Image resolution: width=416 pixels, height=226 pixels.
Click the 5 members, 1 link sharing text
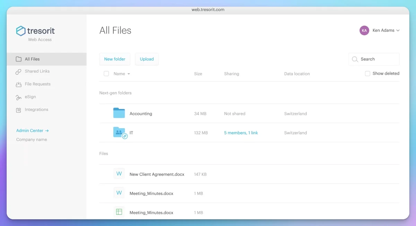241,133
